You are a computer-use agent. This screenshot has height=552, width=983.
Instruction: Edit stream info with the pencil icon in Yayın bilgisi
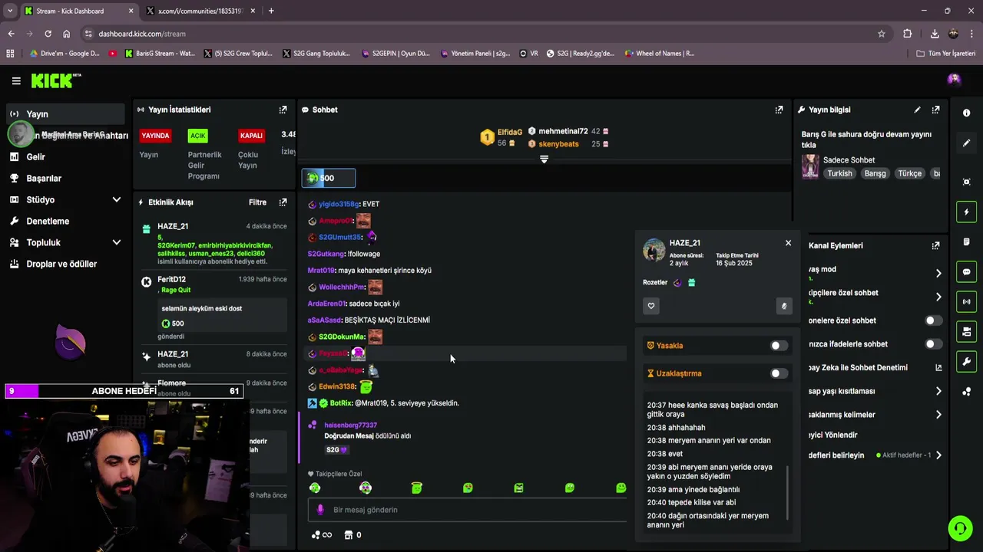click(917, 110)
